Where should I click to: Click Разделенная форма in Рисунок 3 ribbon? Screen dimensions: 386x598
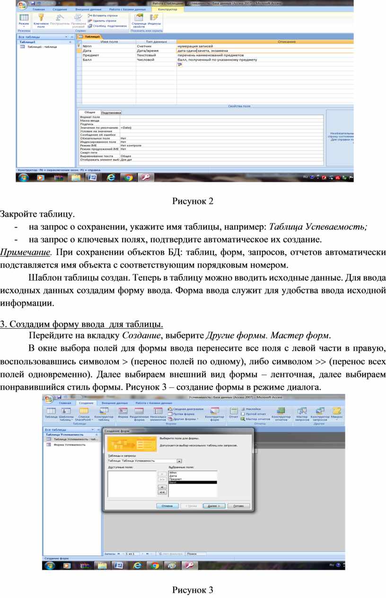coord(139,414)
